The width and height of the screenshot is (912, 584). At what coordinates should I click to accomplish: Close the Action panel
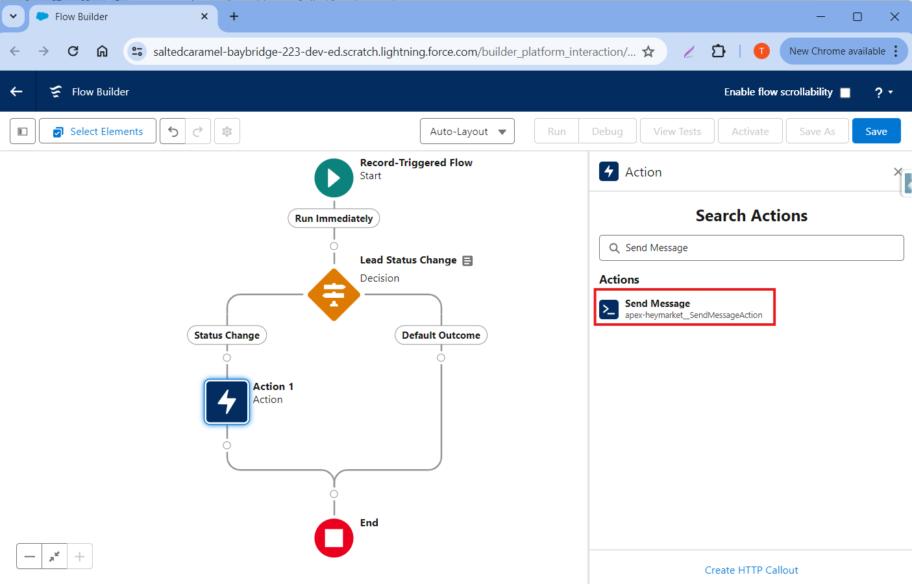(898, 172)
